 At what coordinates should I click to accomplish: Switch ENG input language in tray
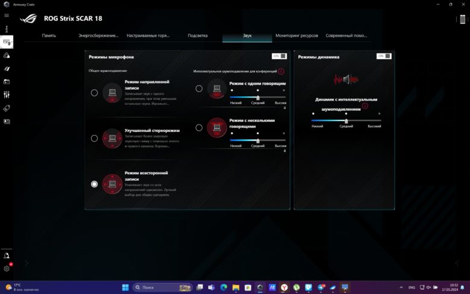tap(412, 287)
